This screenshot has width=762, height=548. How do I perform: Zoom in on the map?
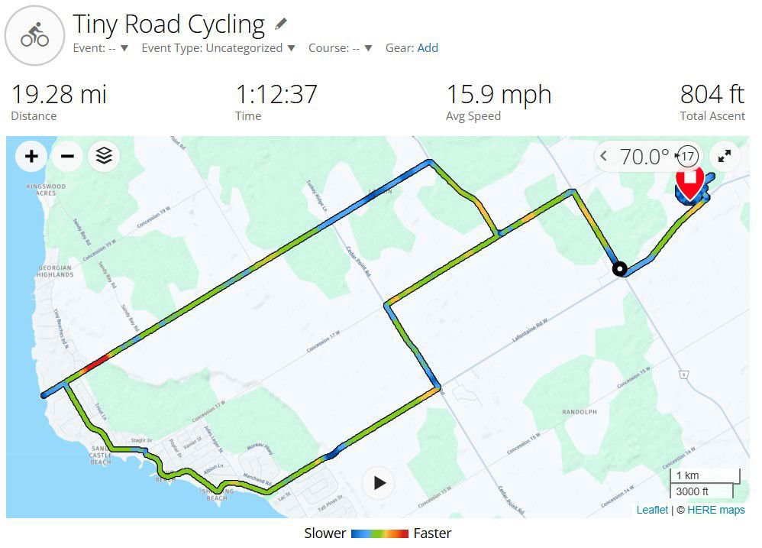(x=31, y=156)
